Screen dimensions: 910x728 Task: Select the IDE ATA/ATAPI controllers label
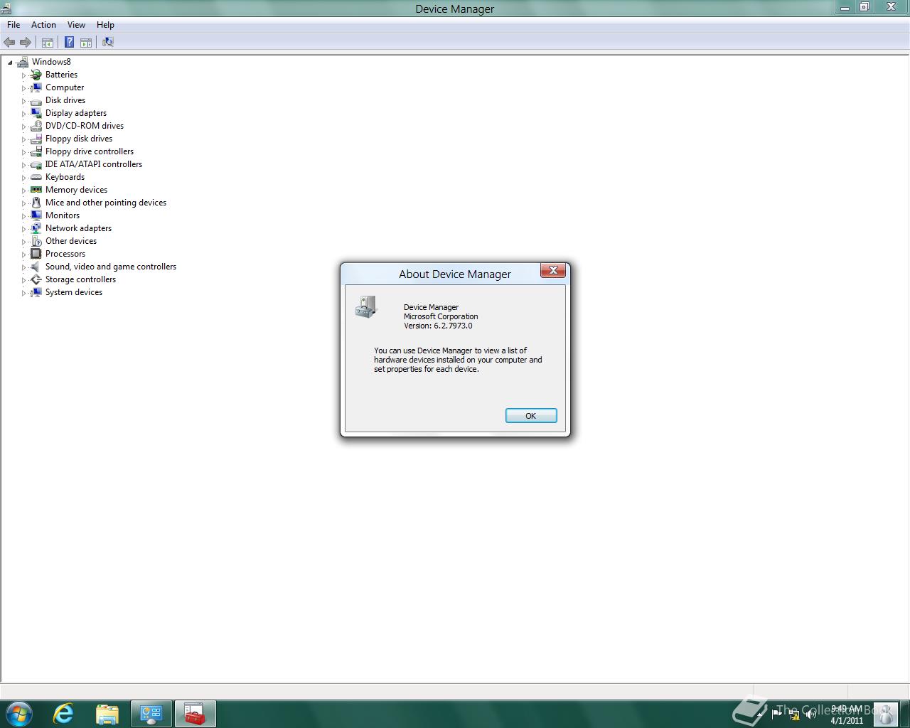[94, 164]
